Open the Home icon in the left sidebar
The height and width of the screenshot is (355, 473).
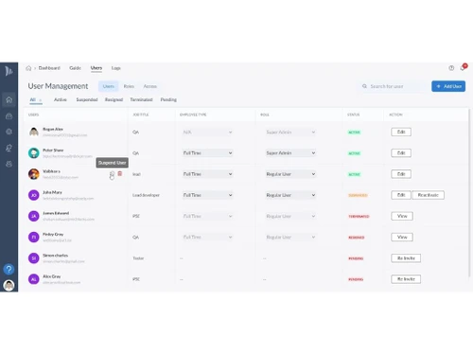9,99
